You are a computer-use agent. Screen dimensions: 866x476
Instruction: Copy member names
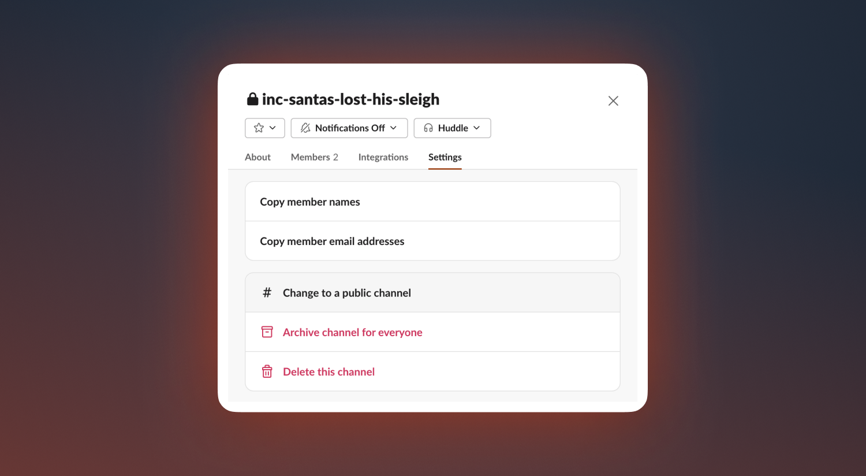click(x=432, y=202)
